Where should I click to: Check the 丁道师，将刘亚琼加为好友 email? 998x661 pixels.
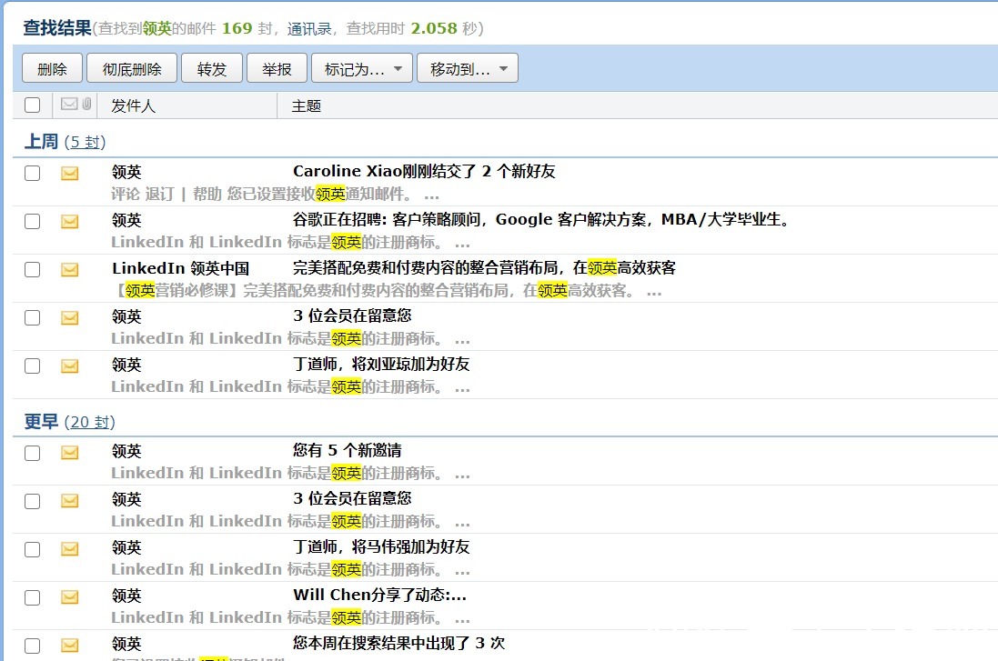click(32, 366)
